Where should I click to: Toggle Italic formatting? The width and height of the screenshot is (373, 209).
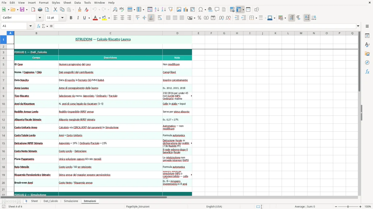[x=78, y=18]
